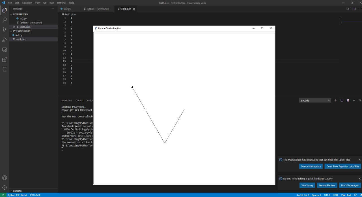Kill the terminal with the trash icon

(348, 100)
